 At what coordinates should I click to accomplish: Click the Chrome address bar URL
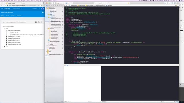click(24, 5)
